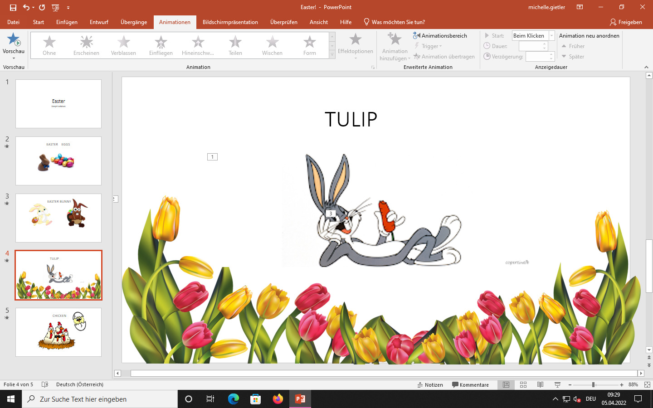Open the Trigger dropdown
Image resolution: width=653 pixels, height=408 pixels.
[x=428, y=46]
